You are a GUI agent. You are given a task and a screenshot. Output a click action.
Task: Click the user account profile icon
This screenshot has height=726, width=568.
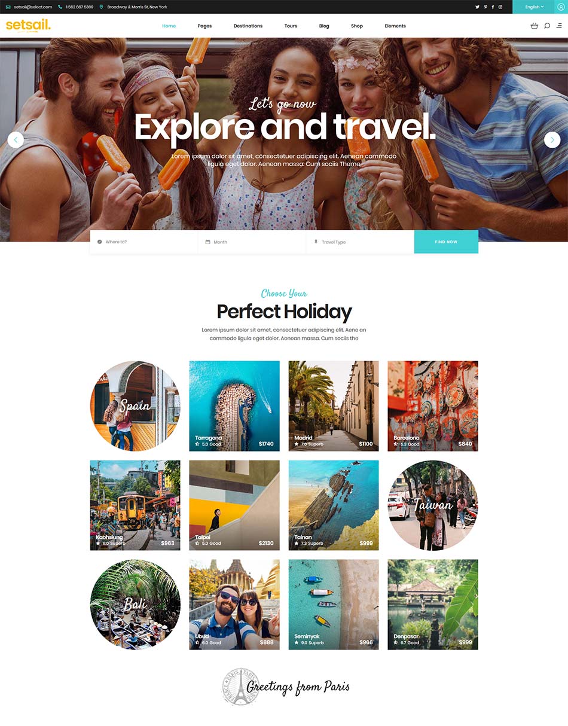(x=560, y=7)
